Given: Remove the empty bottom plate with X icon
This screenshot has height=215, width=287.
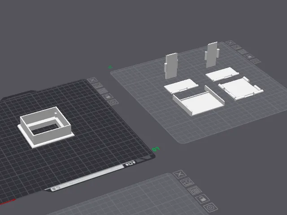Looking at the screenshot, I should 180,174.
